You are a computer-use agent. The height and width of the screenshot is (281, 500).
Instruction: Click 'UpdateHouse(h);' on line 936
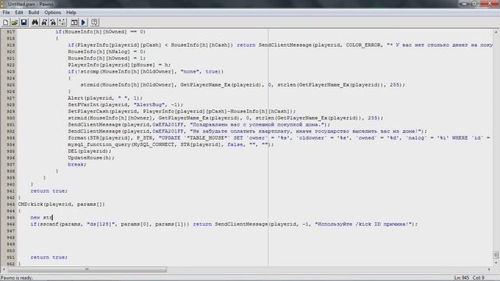[x=91, y=158]
